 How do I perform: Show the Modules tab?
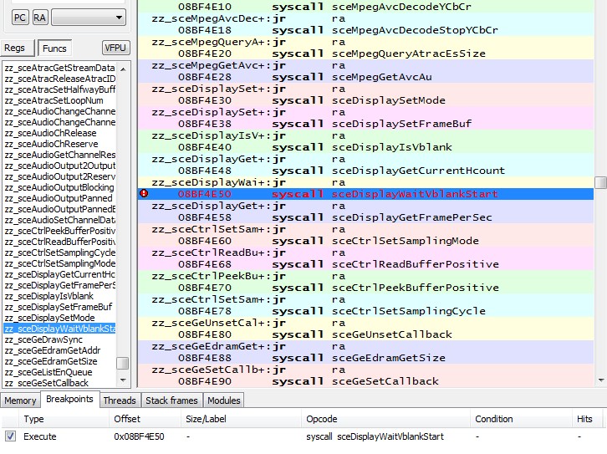223,400
